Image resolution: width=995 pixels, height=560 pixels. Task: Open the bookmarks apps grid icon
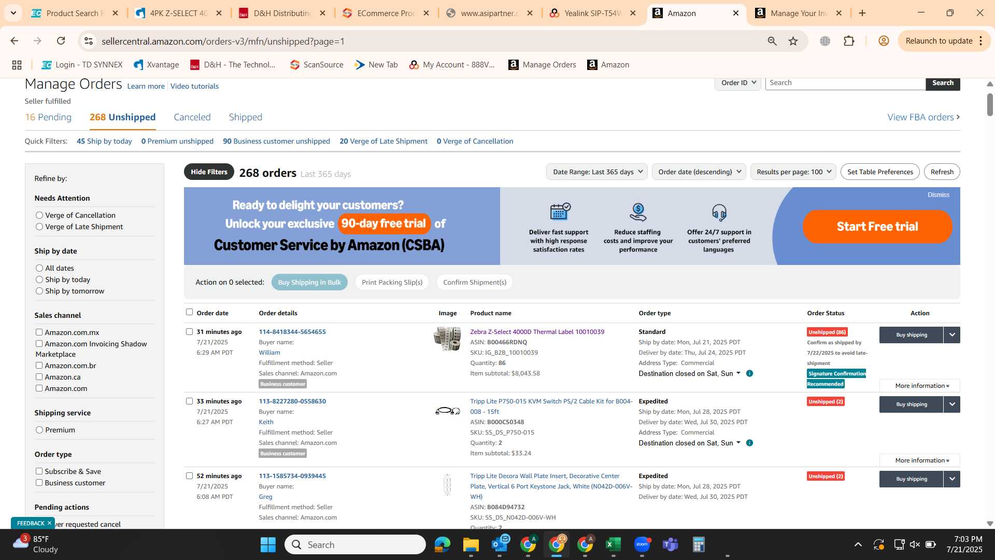click(17, 65)
